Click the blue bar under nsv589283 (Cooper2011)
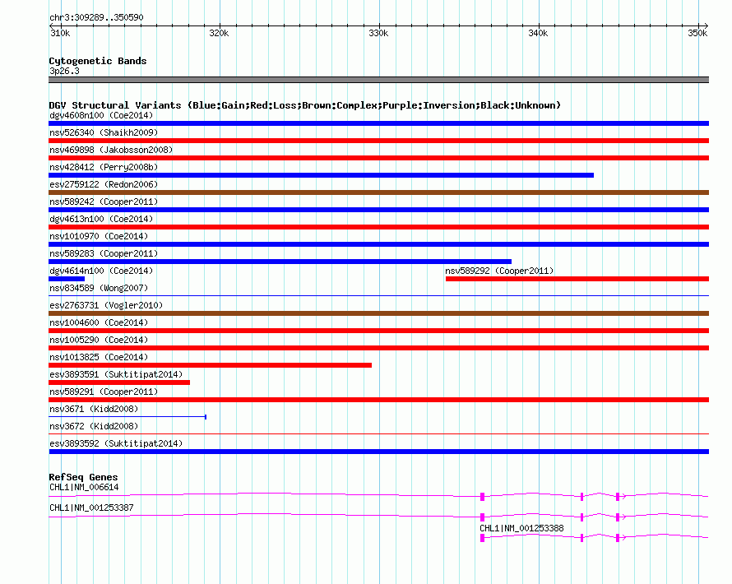 280,262
